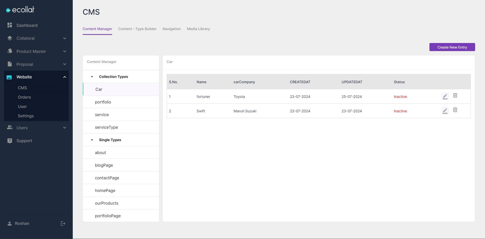Collapse the Collection Types tree arrow
Image resolution: width=485 pixels, height=239 pixels.
click(x=92, y=77)
